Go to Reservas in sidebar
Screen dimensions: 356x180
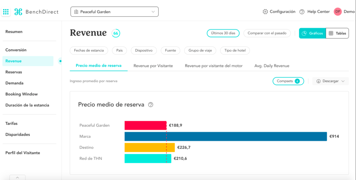tap(14, 72)
